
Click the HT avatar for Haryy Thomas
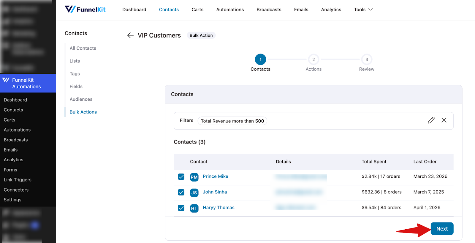pos(194,208)
